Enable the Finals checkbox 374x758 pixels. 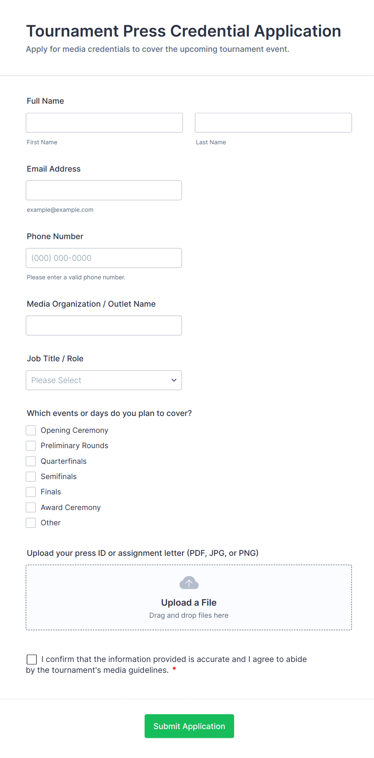31,492
